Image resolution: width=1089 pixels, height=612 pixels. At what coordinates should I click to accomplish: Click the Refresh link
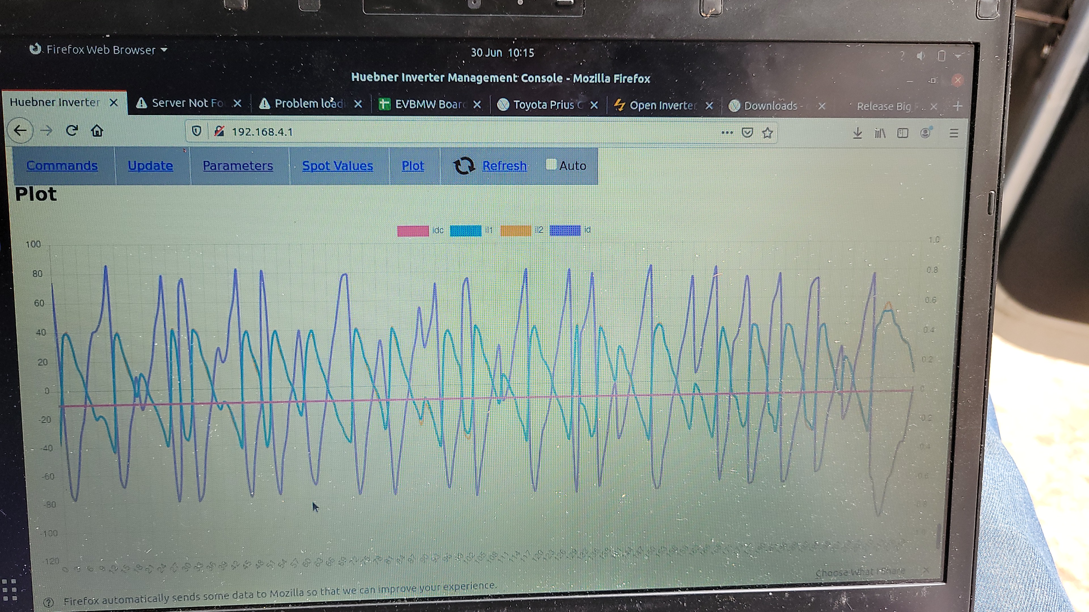pos(504,166)
